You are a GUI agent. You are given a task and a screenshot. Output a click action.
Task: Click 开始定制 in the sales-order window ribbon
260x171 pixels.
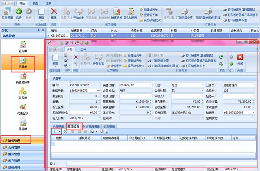[x=99, y=59]
